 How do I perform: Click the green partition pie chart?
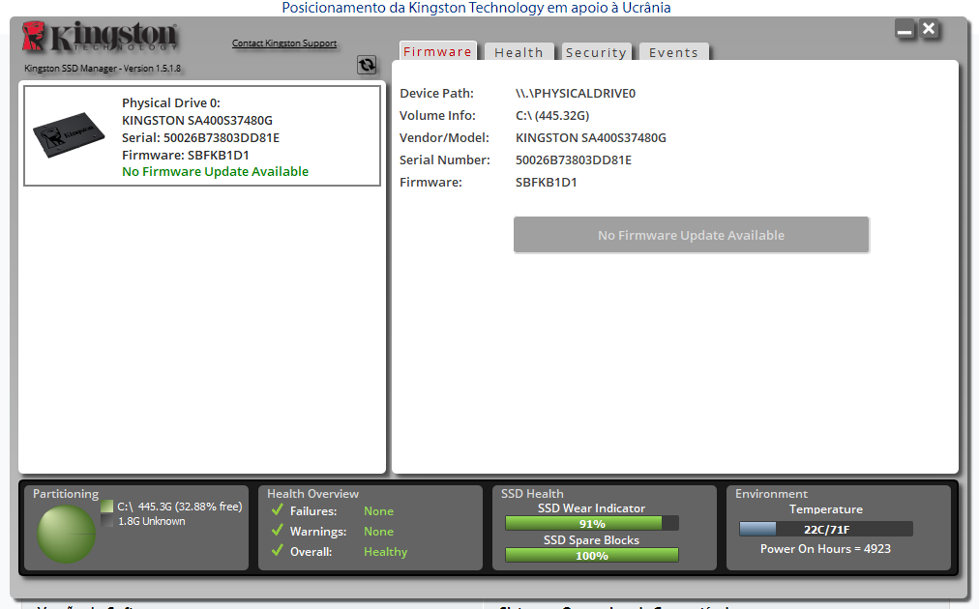click(x=66, y=535)
